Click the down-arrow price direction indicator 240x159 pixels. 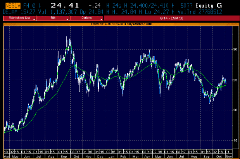pyautogui.click(x=40, y=6)
